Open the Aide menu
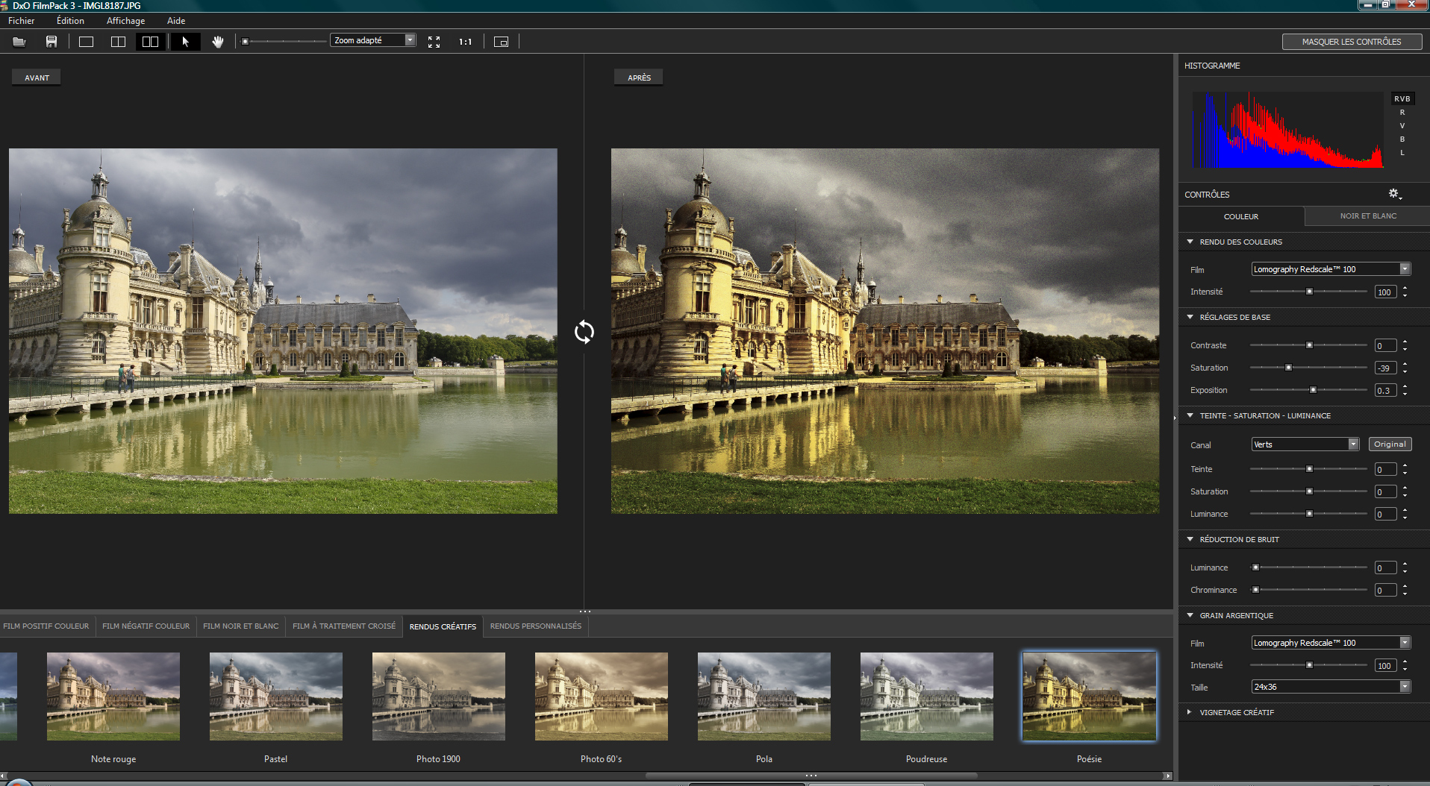The width and height of the screenshot is (1430, 786). pos(176,21)
